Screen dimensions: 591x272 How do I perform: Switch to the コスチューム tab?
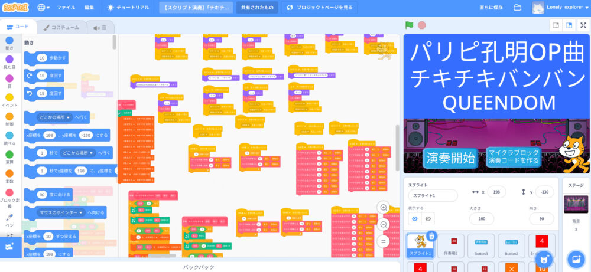pos(61,28)
